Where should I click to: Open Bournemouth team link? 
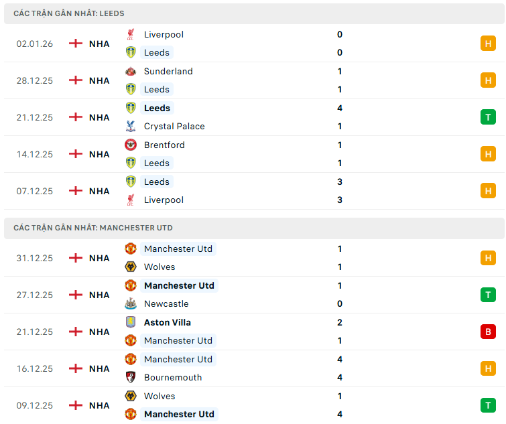click(x=173, y=377)
